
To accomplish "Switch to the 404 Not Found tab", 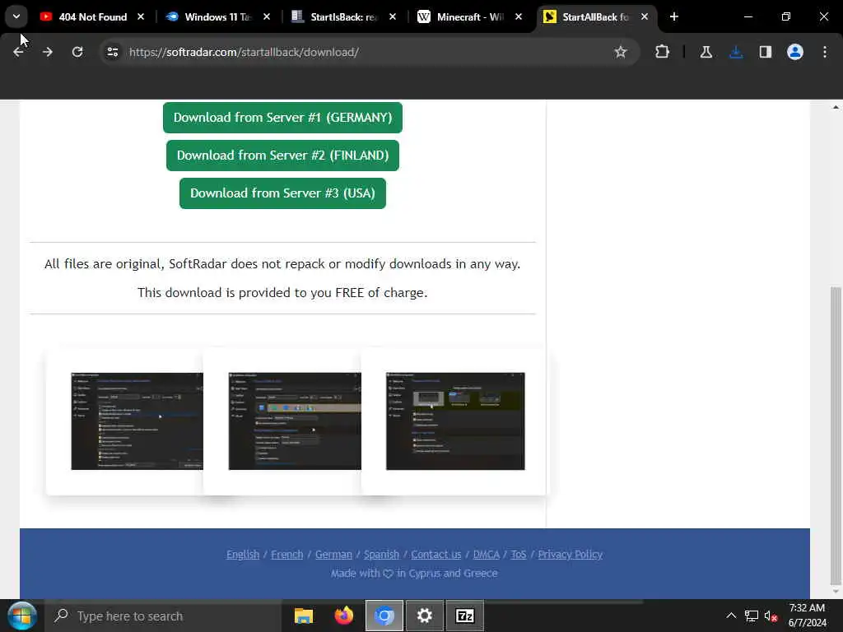I will [92, 17].
